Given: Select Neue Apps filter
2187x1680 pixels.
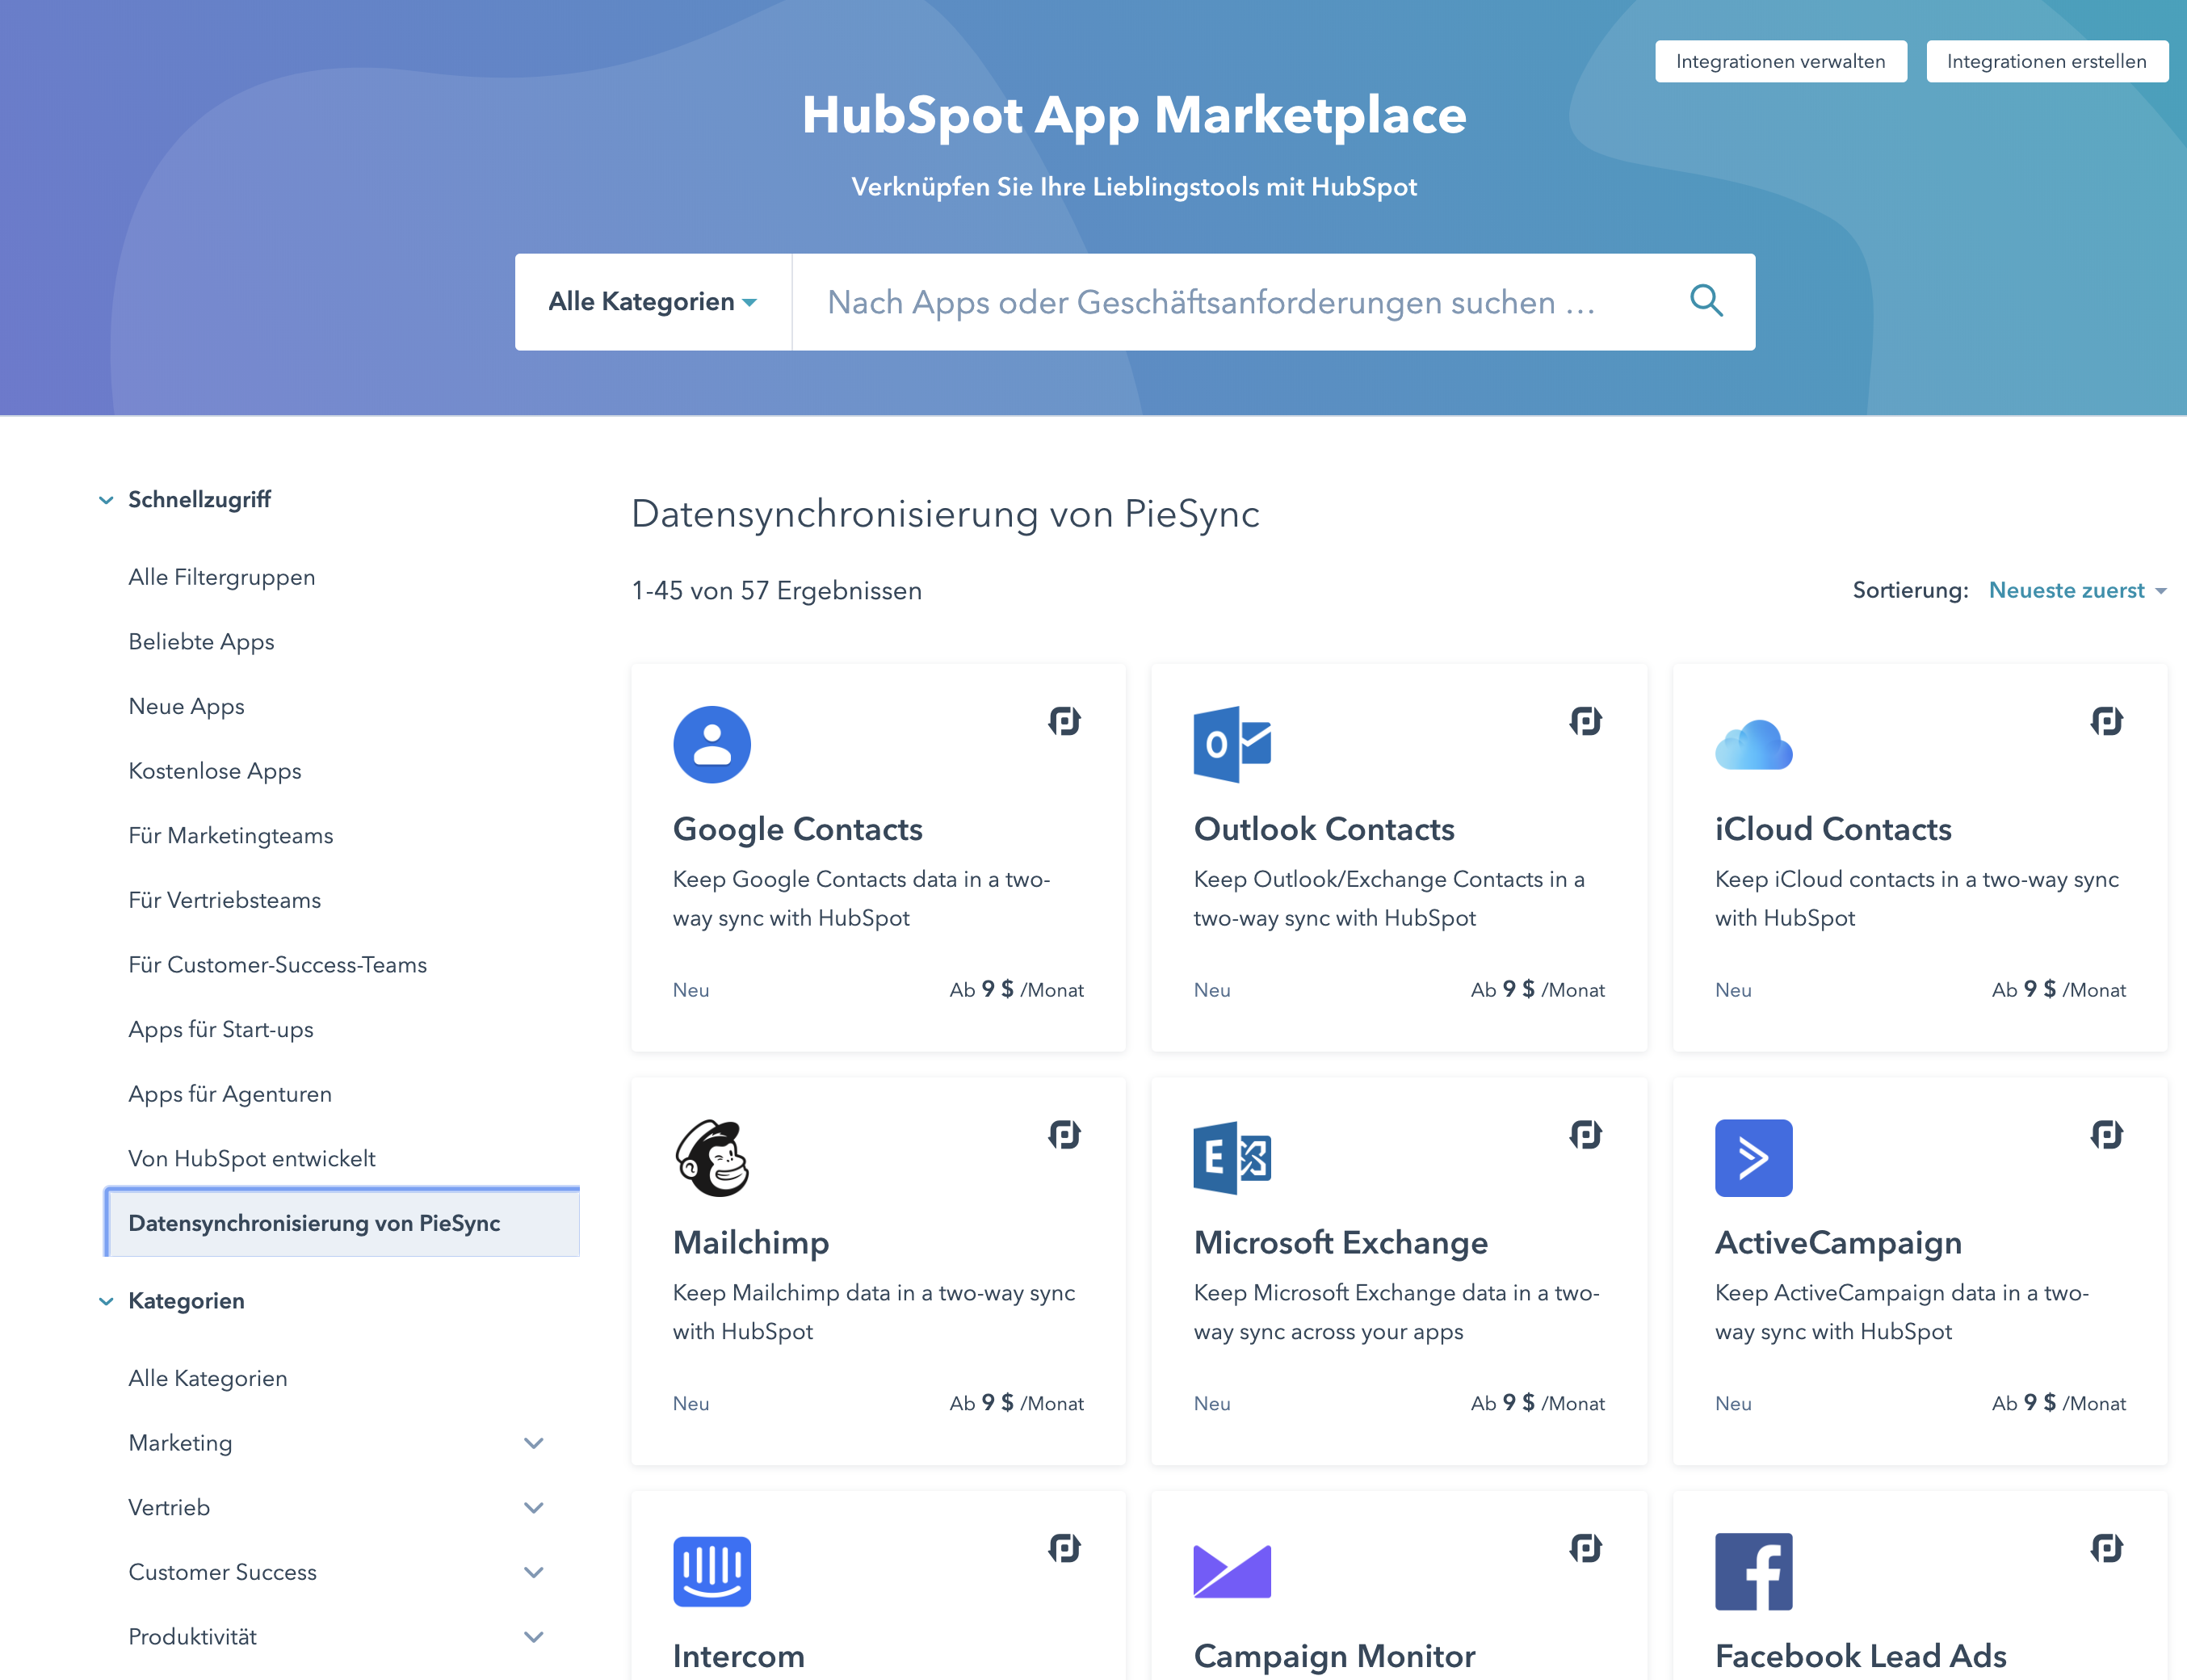Looking at the screenshot, I should point(186,706).
